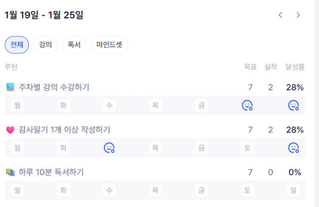Open the 감사일기 1개 이상 작성하기 routine

pos(65,130)
